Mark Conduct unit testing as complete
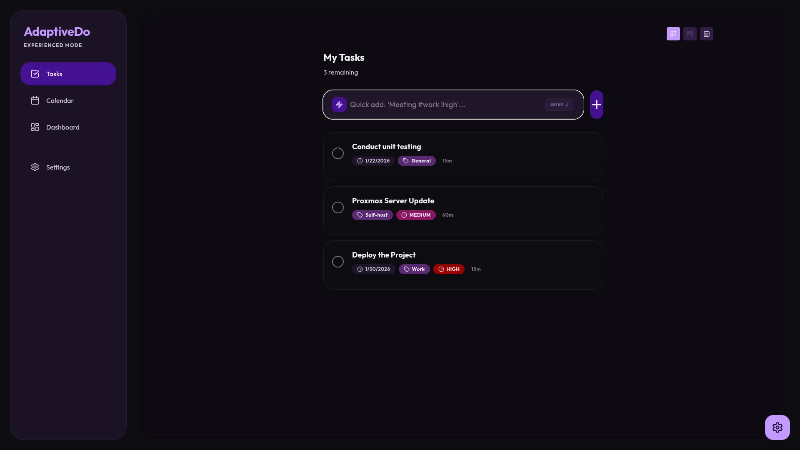 338,153
